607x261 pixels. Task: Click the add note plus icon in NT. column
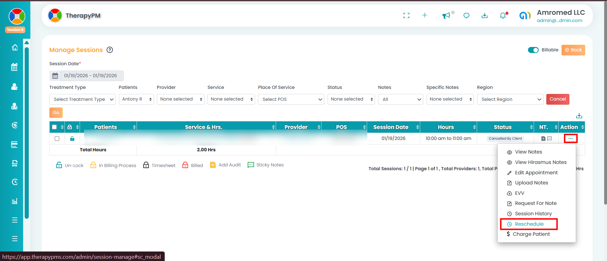tap(543, 138)
